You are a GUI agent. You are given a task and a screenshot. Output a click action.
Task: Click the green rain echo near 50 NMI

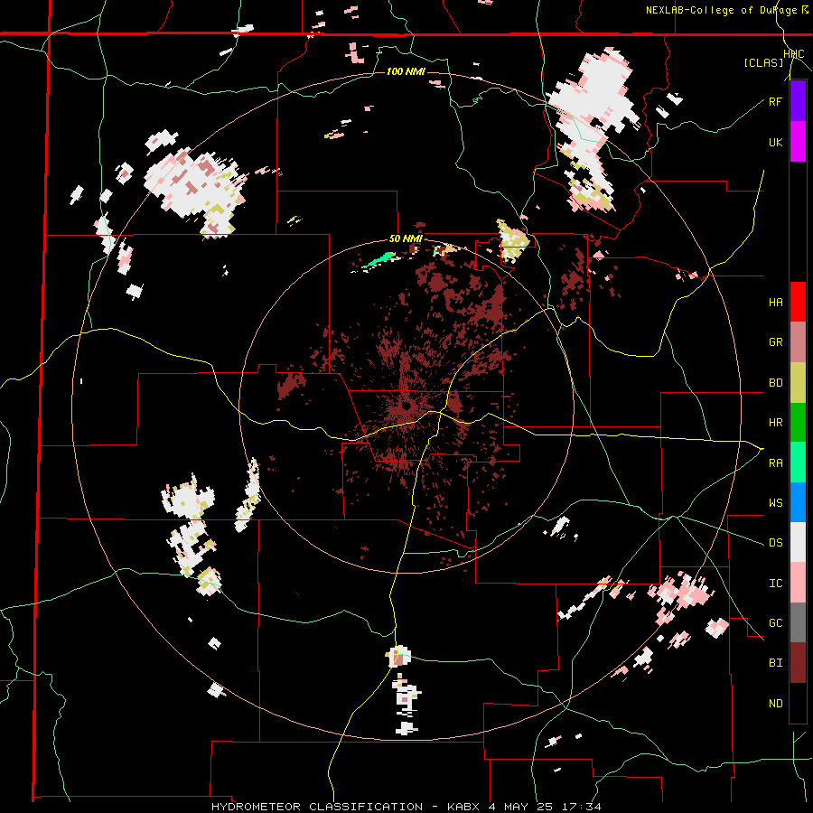point(378,260)
